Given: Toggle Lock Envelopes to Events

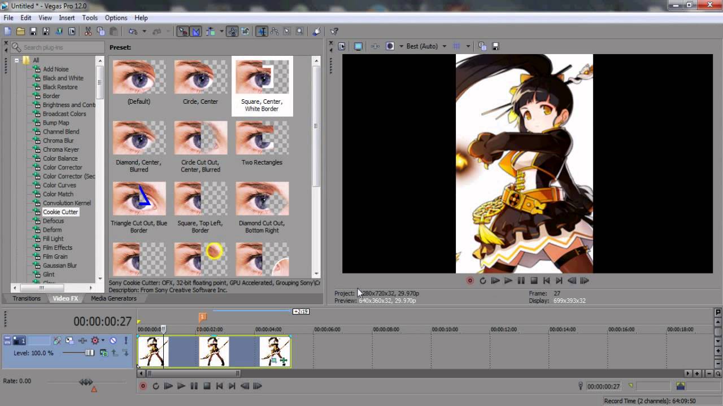Looking at the screenshot, I should point(232,32).
